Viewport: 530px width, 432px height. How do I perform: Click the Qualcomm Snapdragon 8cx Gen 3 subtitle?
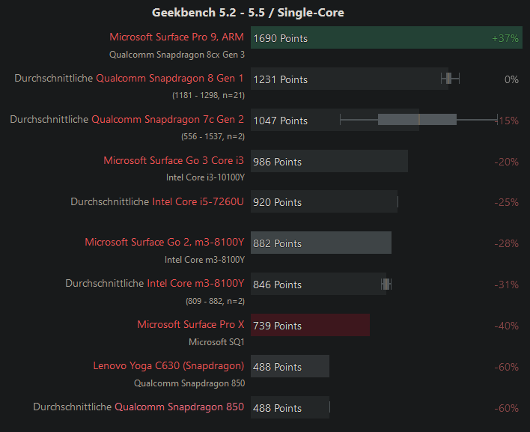[177, 55]
